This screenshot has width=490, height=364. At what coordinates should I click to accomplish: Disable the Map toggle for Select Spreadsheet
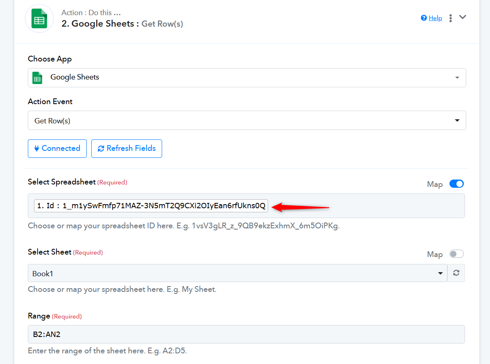[x=456, y=184]
